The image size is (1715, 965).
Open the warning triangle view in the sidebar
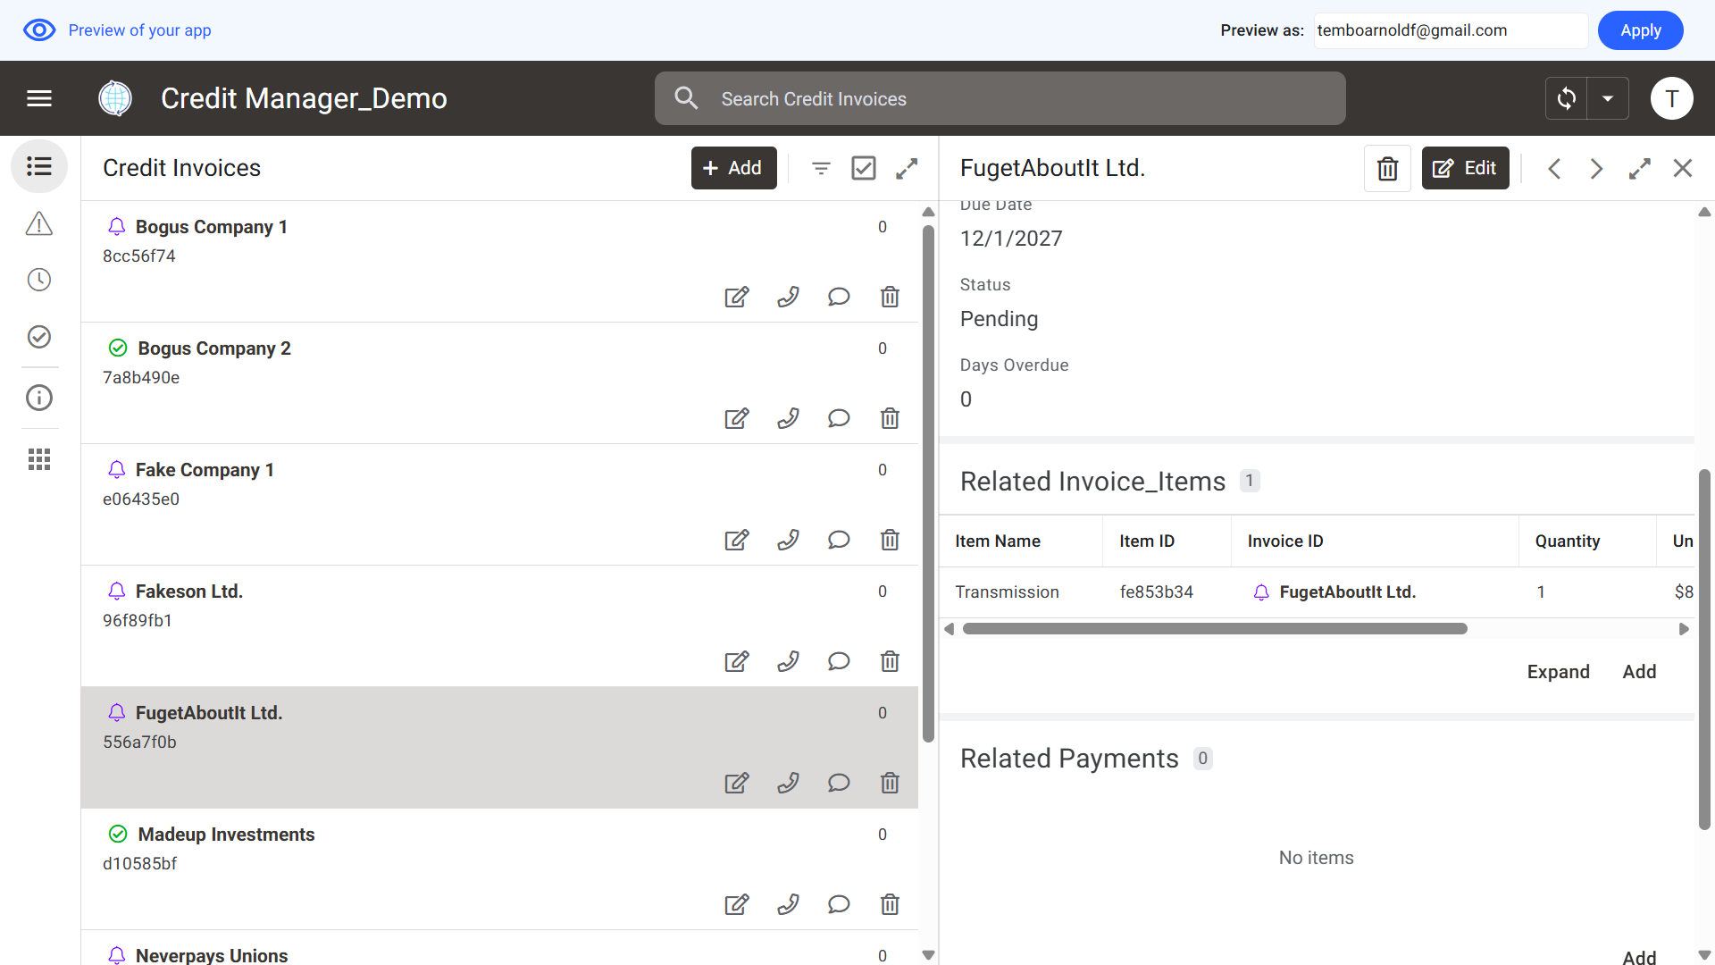point(39,223)
